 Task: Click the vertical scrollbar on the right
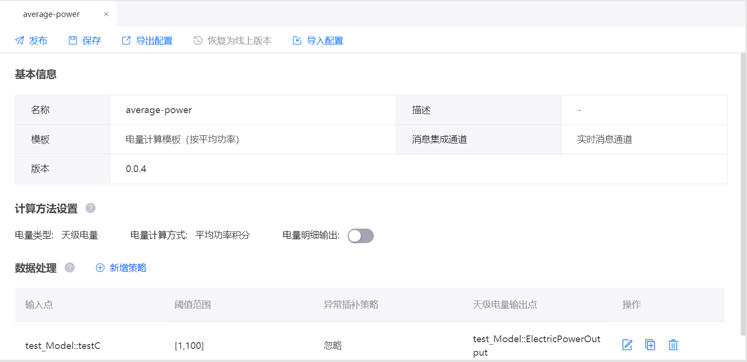click(x=743, y=193)
